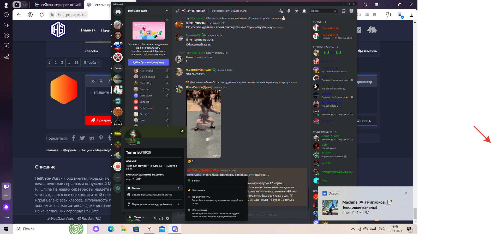Open Threads icon in Discord channel header
The image size is (491, 234).
pos(281,11)
